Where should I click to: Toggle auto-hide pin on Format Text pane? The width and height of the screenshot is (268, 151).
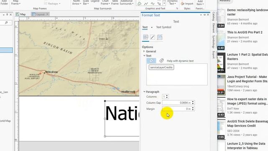(205, 15)
